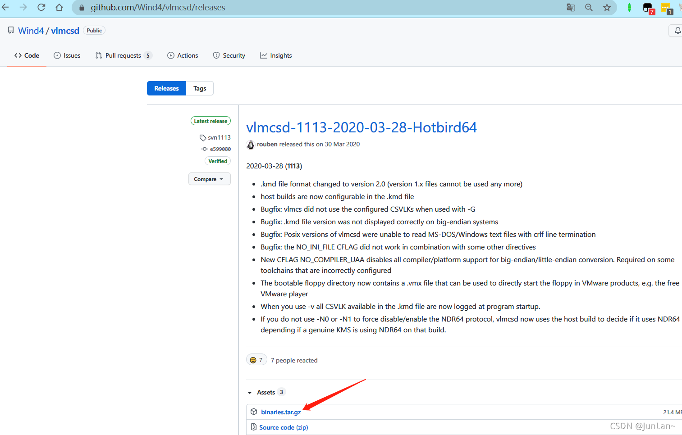
Task: Click the '7 people reacted' text
Action: (294, 360)
